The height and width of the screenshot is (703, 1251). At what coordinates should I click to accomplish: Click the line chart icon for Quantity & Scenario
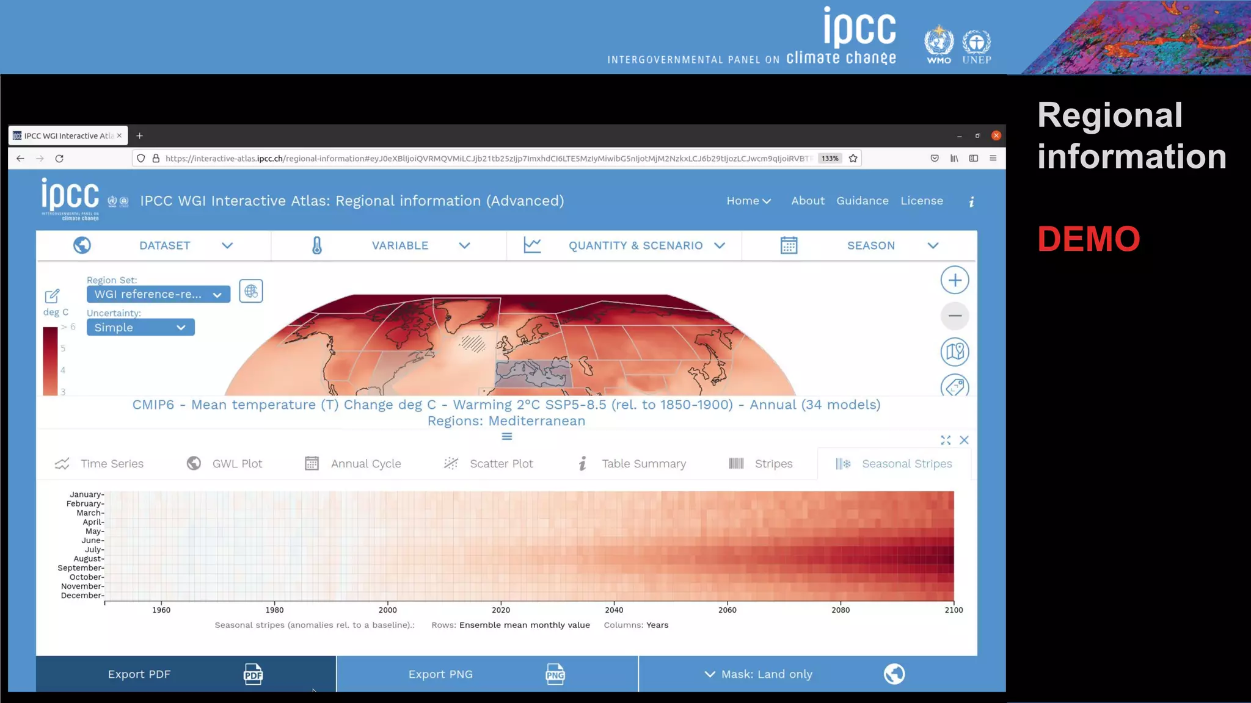(x=532, y=245)
